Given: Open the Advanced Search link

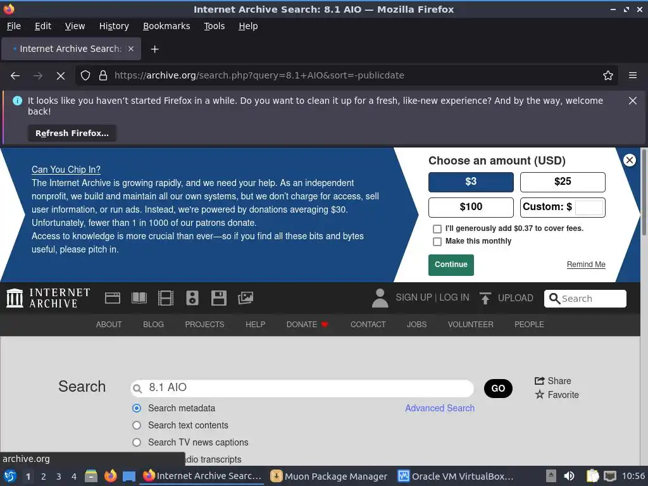Looking at the screenshot, I should tap(440, 408).
